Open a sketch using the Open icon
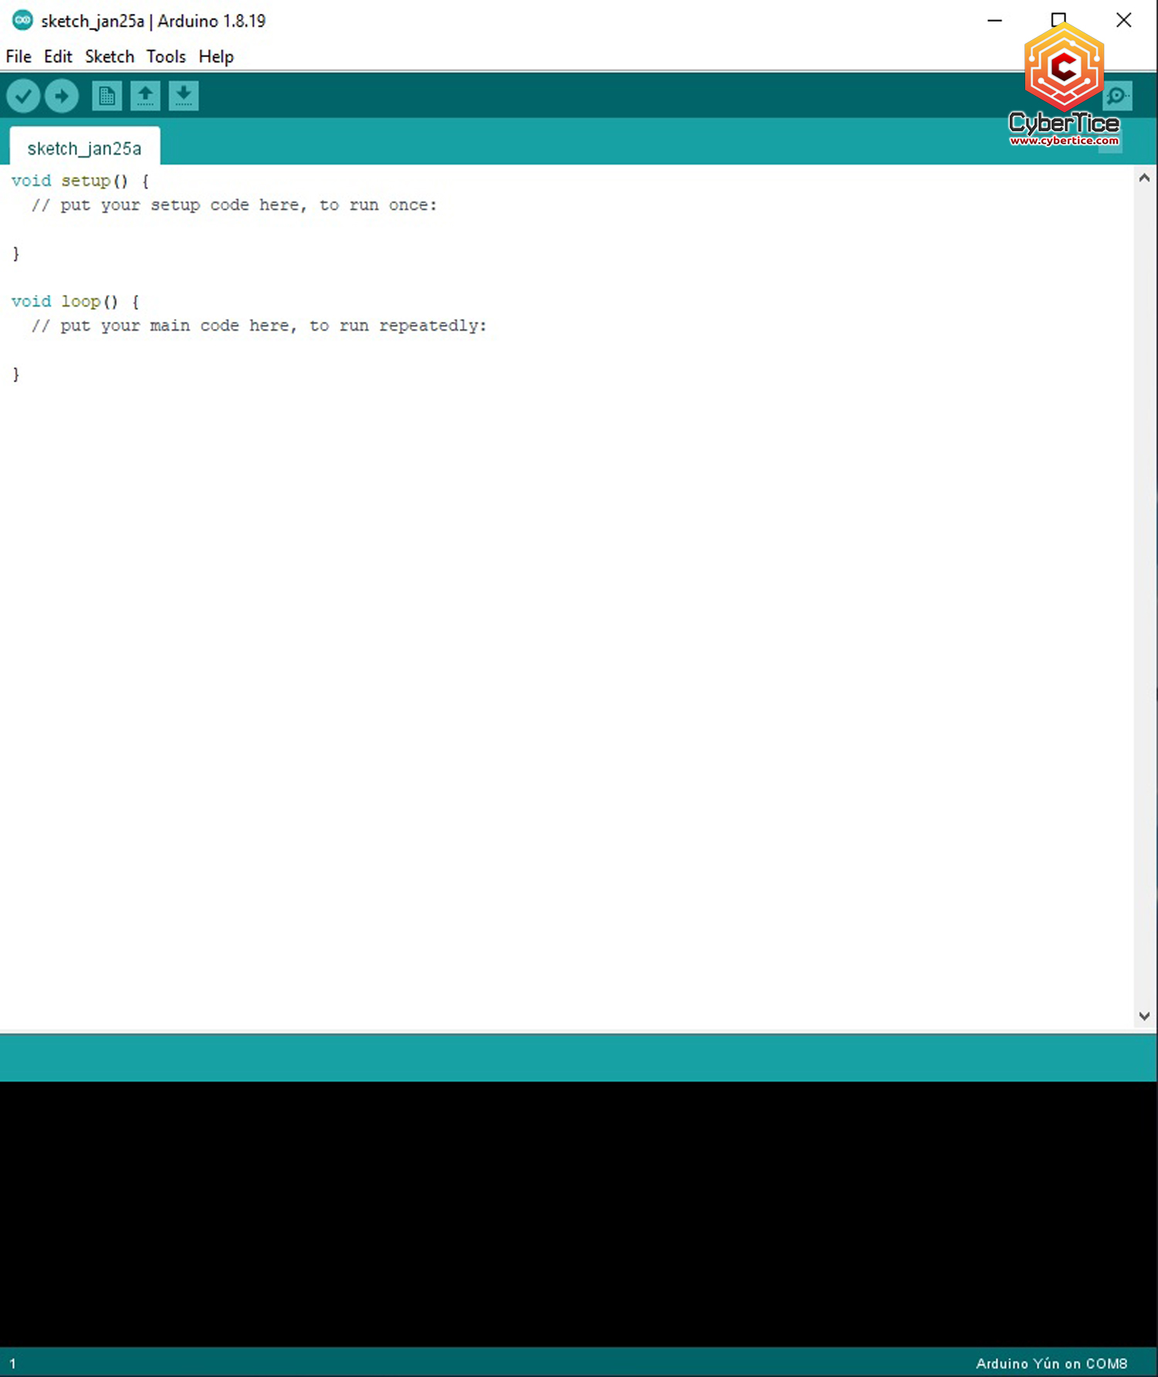 [145, 97]
